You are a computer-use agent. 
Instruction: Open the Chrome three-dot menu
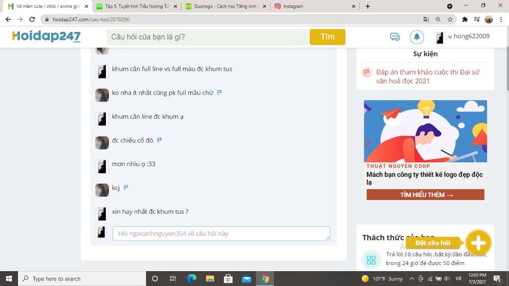501,19
